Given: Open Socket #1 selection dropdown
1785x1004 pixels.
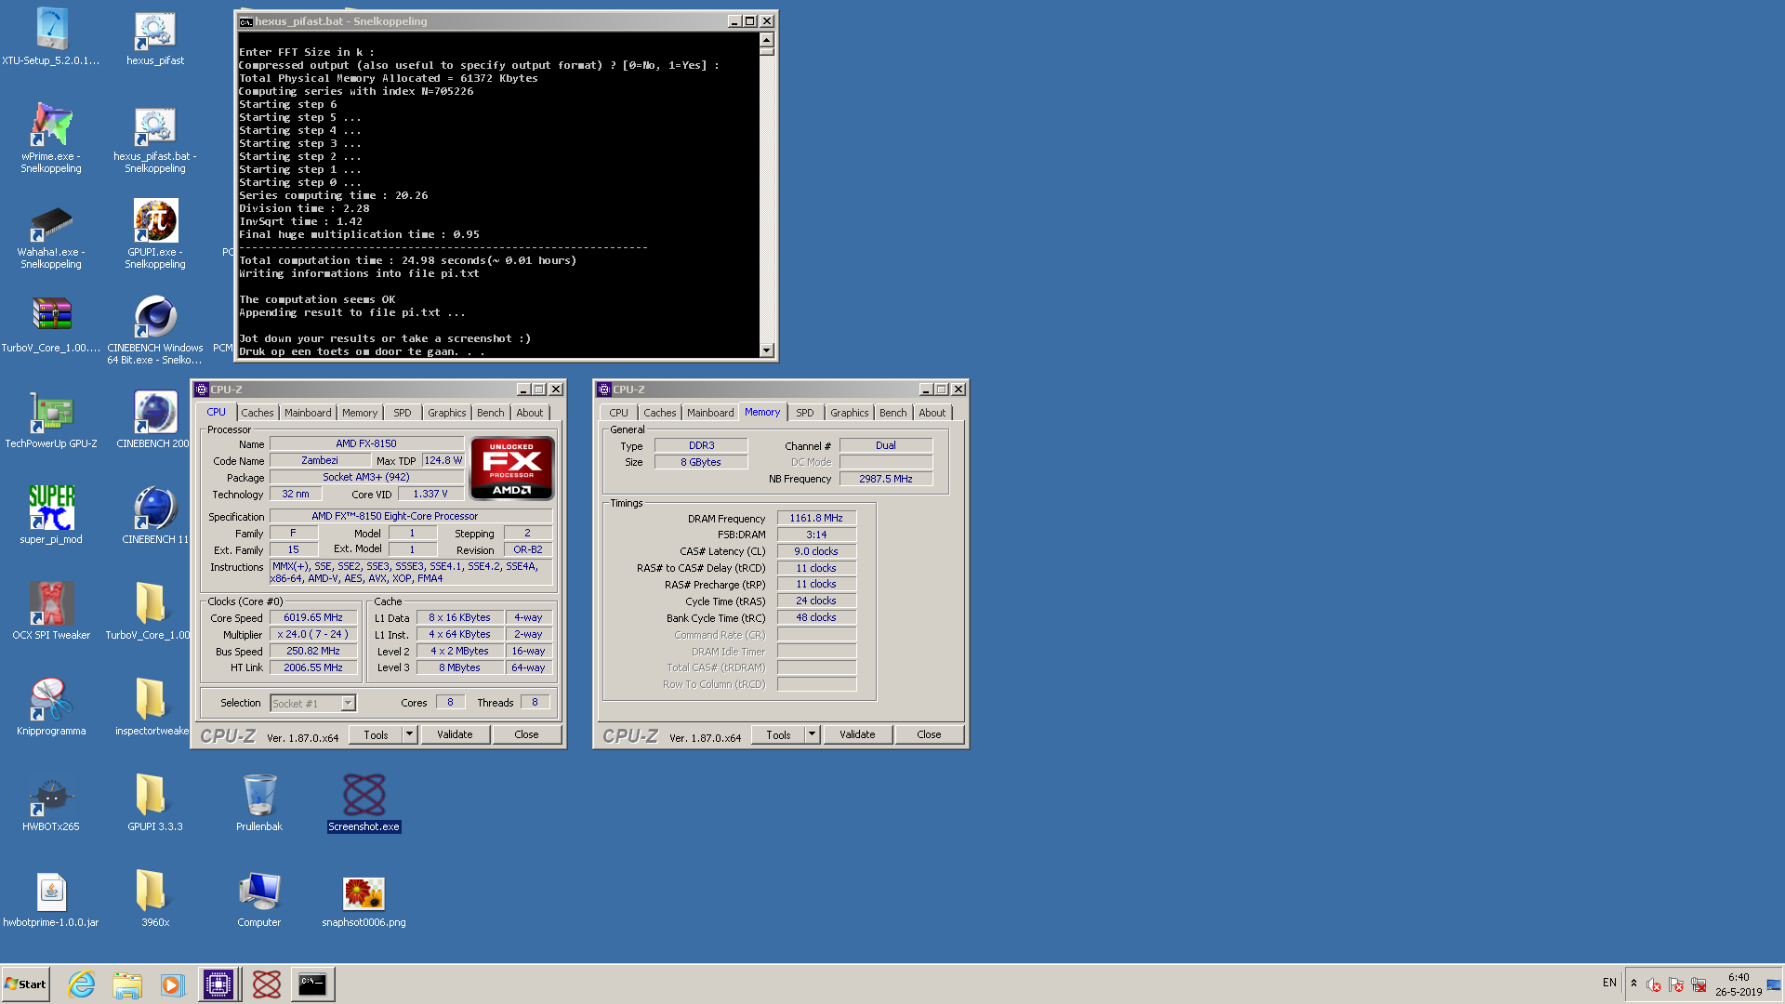Looking at the screenshot, I should [313, 704].
